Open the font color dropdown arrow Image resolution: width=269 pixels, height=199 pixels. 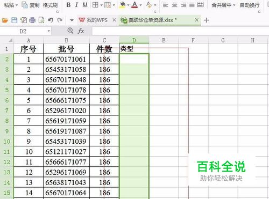click(x=140, y=5)
